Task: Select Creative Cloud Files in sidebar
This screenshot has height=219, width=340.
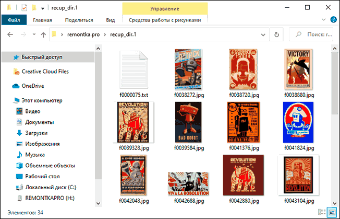Action: pyautogui.click(x=45, y=71)
